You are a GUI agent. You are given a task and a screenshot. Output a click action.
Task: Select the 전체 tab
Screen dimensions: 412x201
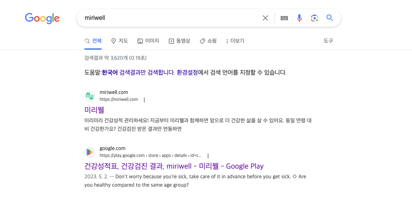(93, 41)
